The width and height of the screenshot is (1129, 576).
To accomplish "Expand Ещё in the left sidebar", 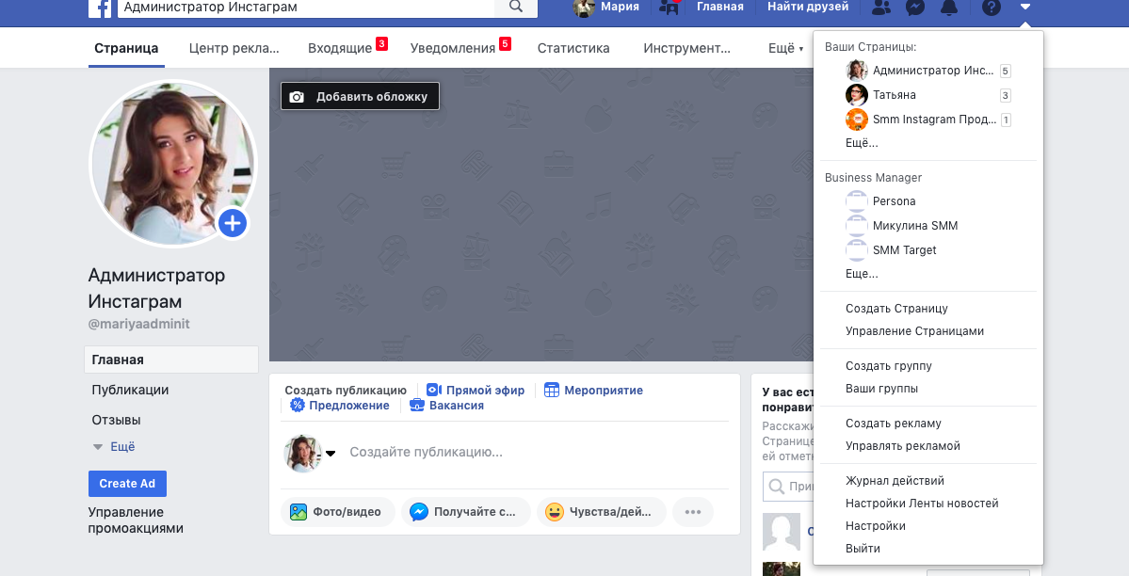I will [x=115, y=446].
